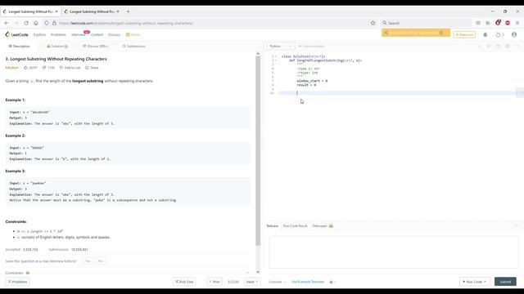Click the Share button
The image size is (524, 294).
coord(92,68)
